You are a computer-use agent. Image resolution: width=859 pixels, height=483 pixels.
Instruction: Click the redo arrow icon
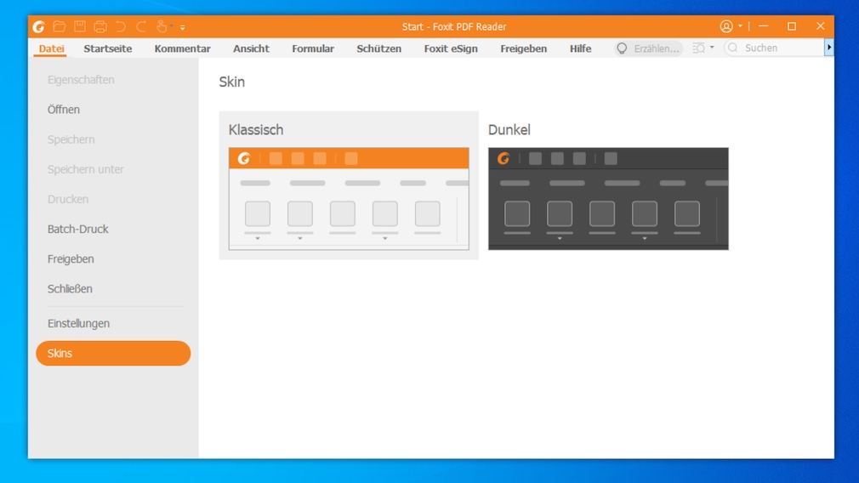[141, 27]
